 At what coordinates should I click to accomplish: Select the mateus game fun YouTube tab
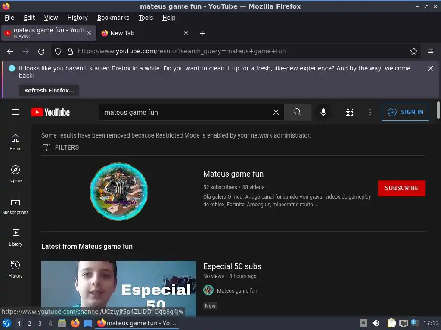pyautogui.click(x=49, y=33)
